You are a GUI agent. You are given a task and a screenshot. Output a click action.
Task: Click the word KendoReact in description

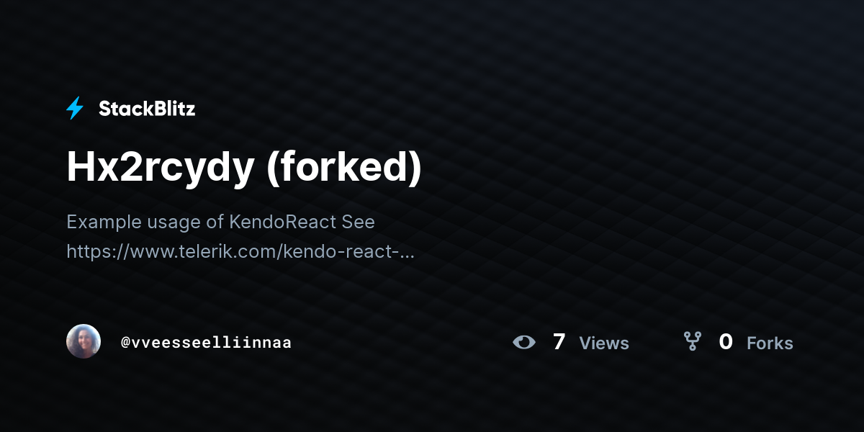pos(283,222)
